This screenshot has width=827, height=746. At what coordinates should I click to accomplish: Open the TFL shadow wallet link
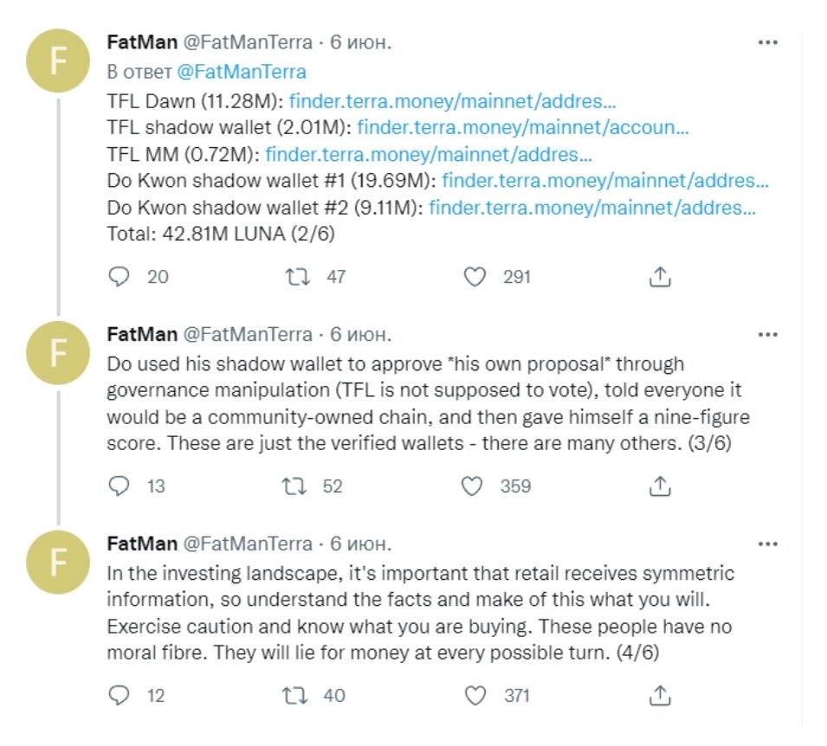point(523,127)
